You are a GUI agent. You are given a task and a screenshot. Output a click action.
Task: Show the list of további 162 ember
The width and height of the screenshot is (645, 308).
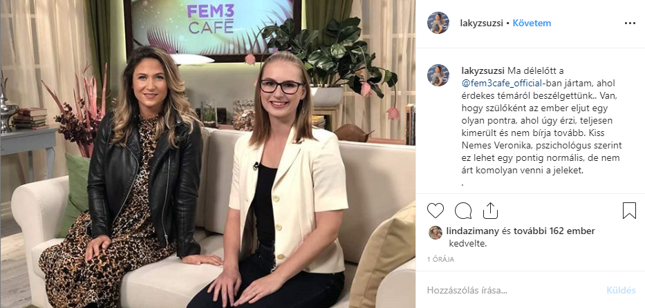pos(554,231)
